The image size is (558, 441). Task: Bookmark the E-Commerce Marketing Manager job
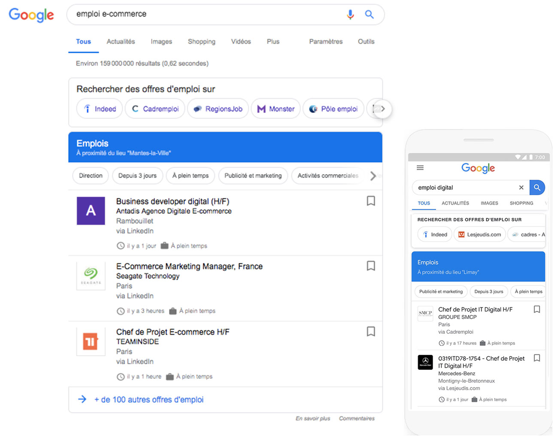371,266
